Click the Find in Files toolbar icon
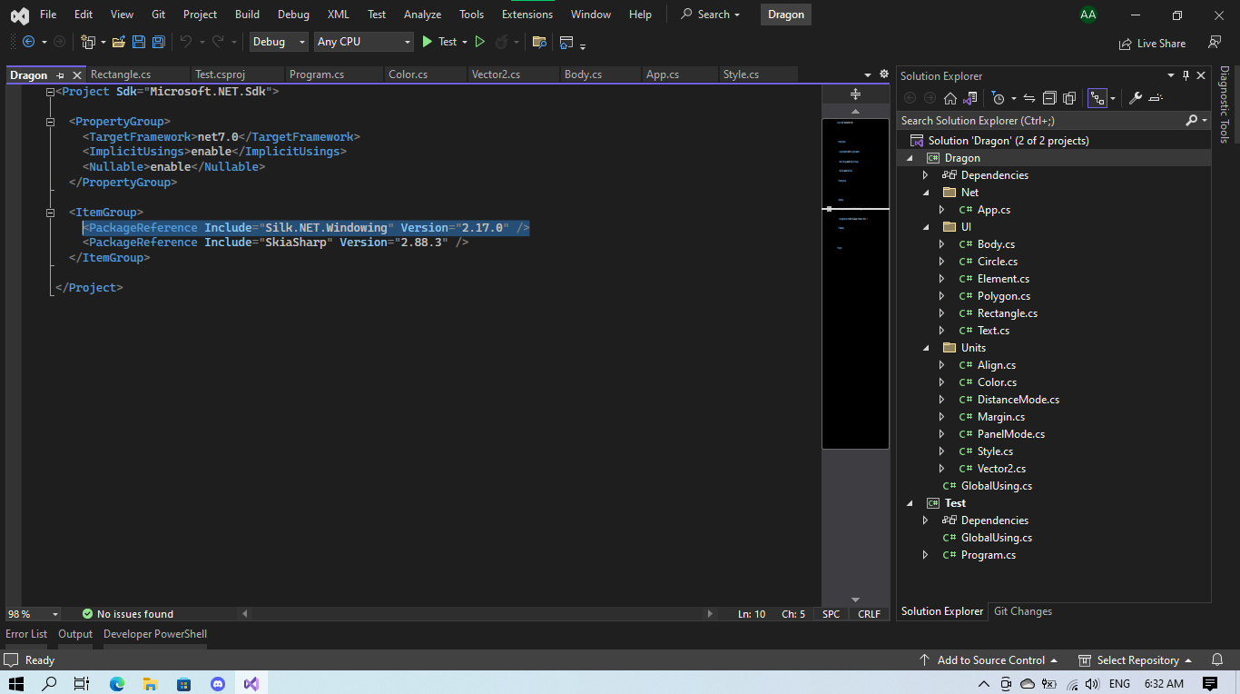Screen dimensions: 1240x694 tap(539, 42)
